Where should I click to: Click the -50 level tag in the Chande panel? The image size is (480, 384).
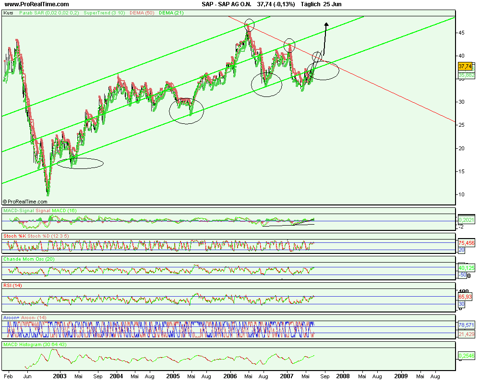click(x=462, y=275)
